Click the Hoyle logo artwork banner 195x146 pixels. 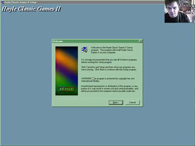pos(67,71)
